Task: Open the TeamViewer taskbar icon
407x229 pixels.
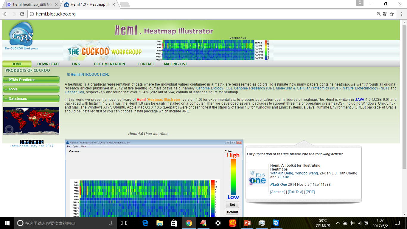Action: pyautogui.click(x=276, y=223)
